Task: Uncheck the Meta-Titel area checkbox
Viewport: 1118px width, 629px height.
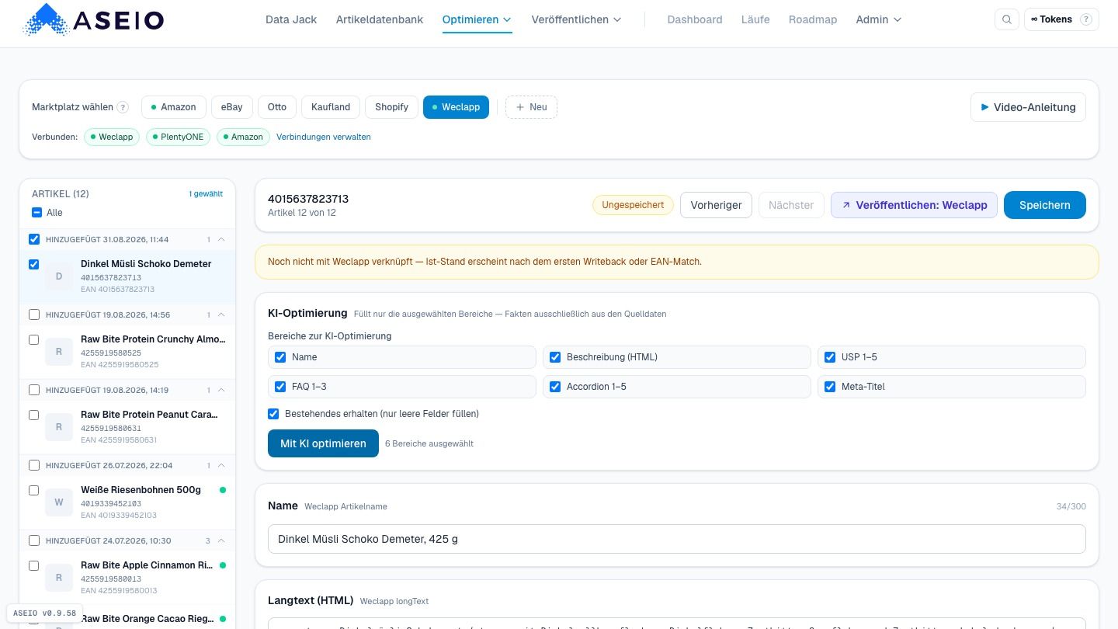Action: (830, 387)
